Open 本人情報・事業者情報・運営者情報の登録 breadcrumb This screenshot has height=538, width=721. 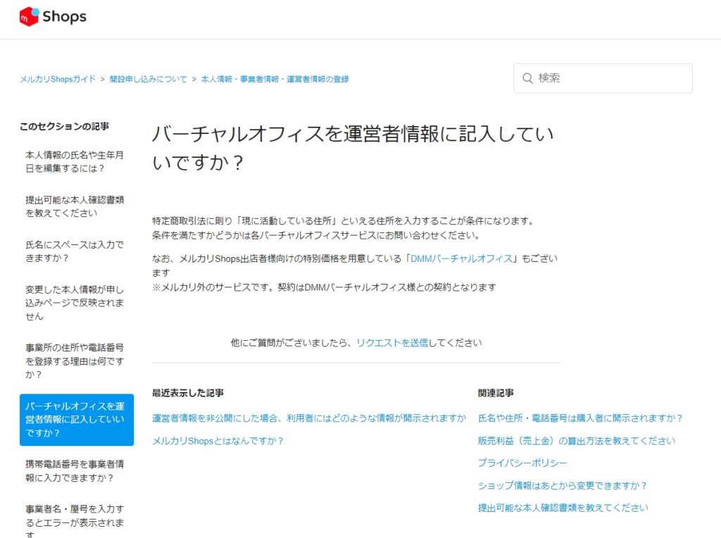click(275, 79)
